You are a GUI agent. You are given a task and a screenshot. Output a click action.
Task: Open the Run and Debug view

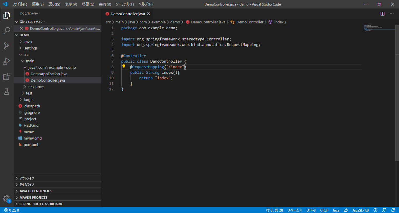(x=7, y=61)
